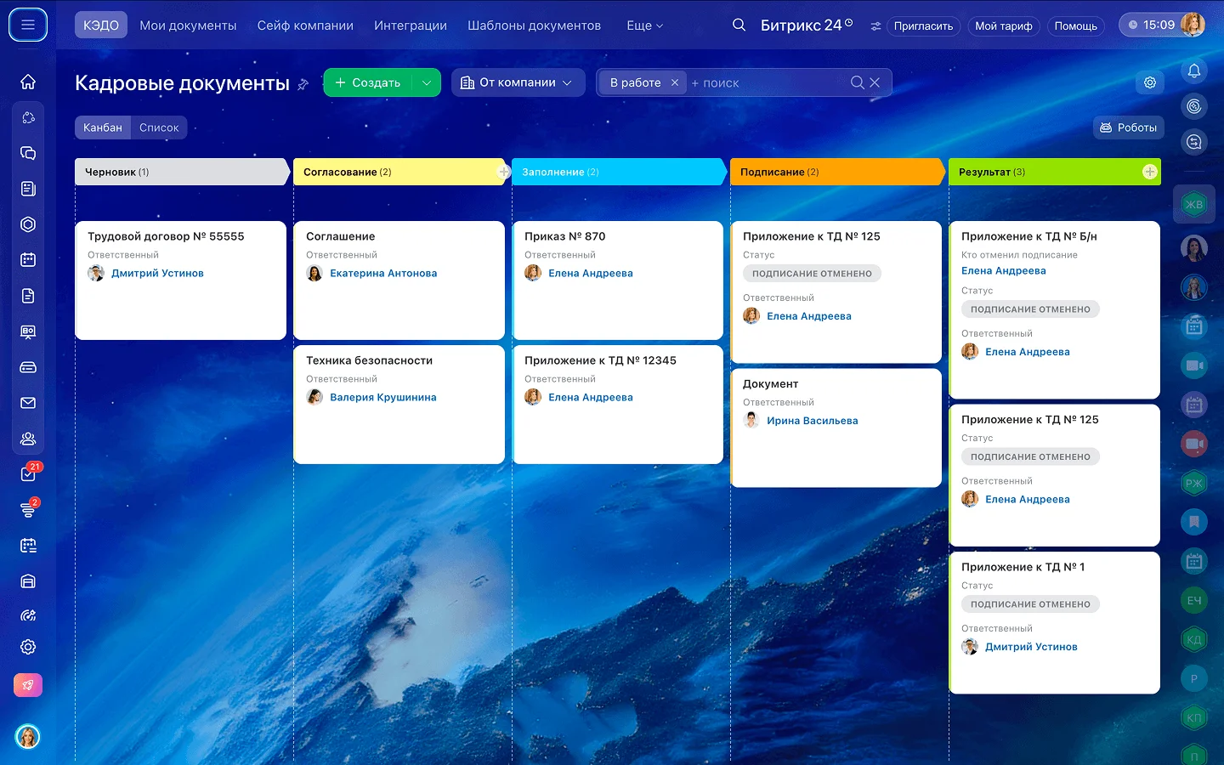Open the analytics gauge icon in left sidebar
The height and width of the screenshot is (765, 1224).
[x=28, y=615]
